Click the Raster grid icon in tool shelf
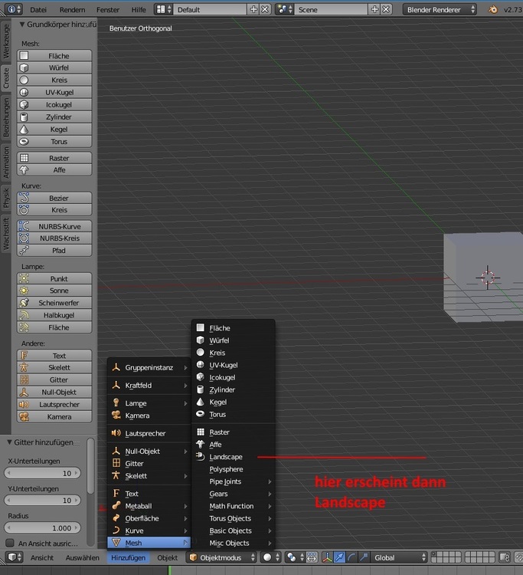 [25, 158]
